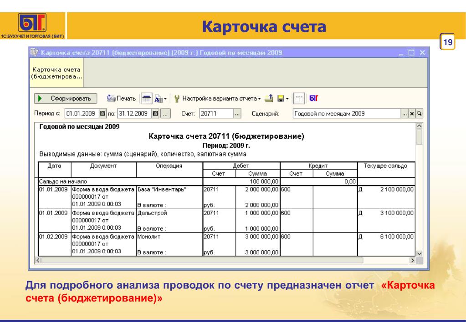
Task: Click the red-blue БИТ logo icon in toolbar
Action: click(x=314, y=98)
